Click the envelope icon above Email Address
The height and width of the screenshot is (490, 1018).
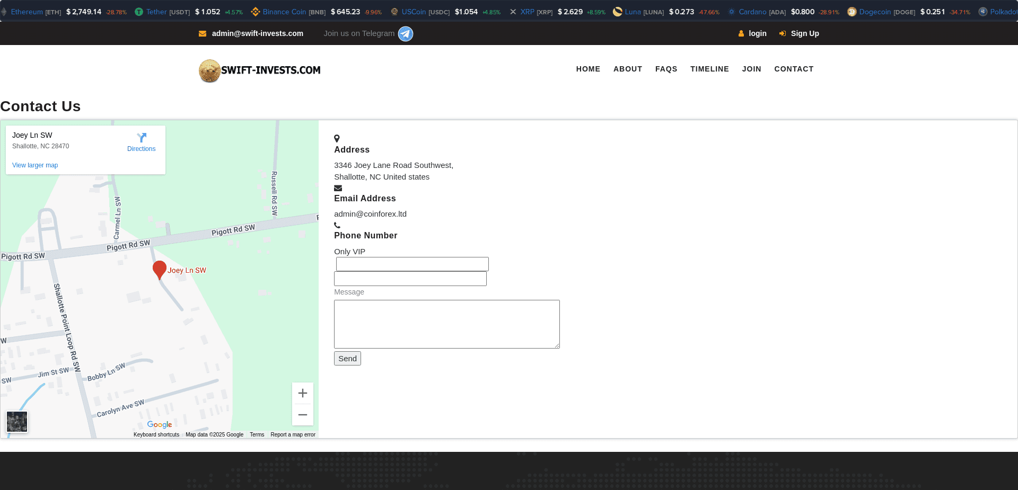(338, 188)
